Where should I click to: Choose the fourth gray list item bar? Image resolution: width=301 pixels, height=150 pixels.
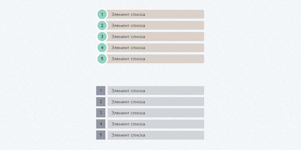pos(156,124)
